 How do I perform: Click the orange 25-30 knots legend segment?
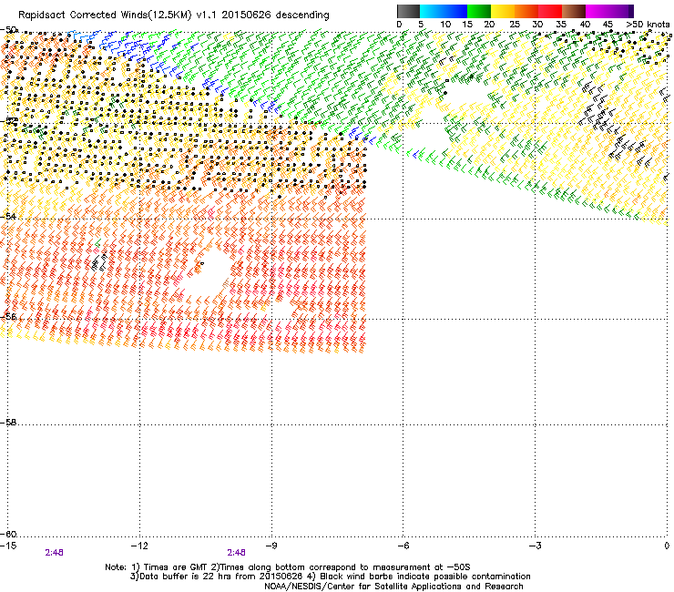(526, 11)
